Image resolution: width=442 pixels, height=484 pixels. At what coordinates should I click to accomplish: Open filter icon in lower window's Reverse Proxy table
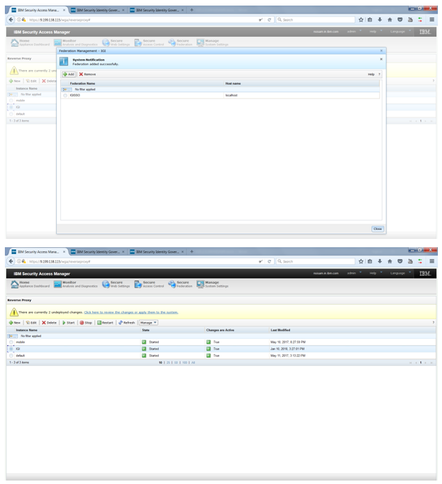coord(12,336)
